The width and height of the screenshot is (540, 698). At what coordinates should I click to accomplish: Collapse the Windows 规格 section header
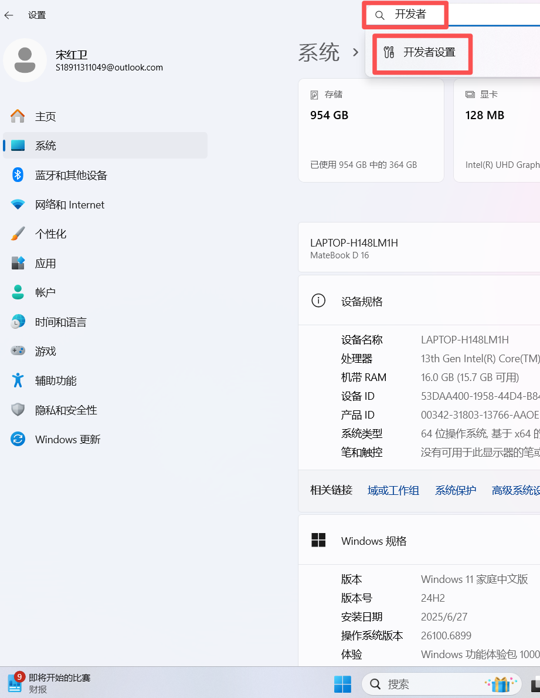[419, 540]
